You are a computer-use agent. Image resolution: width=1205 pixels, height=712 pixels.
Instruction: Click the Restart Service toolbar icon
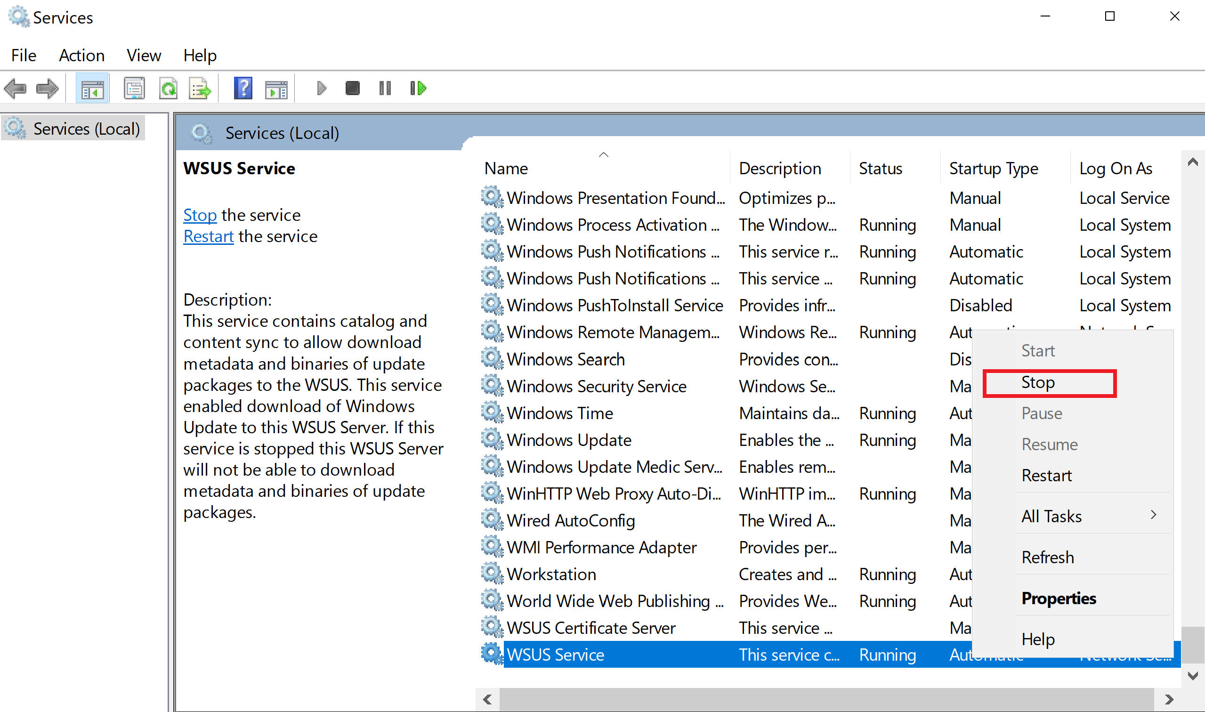tap(418, 88)
